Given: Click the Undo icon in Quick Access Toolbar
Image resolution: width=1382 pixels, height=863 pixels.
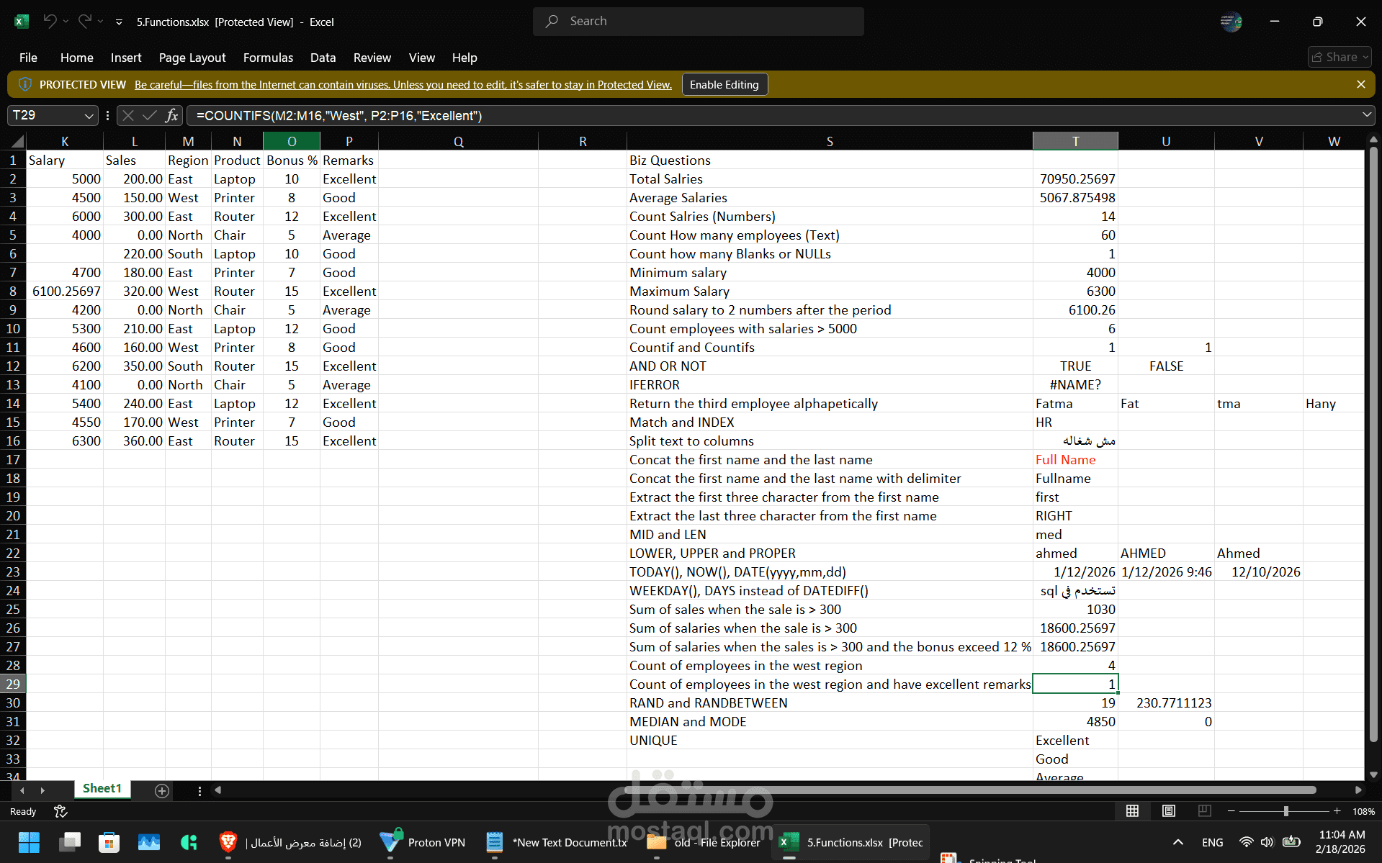Looking at the screenshot, I should (50, 22).
